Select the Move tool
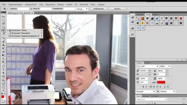This screenshot has height=105, width=187. [3, 17]
